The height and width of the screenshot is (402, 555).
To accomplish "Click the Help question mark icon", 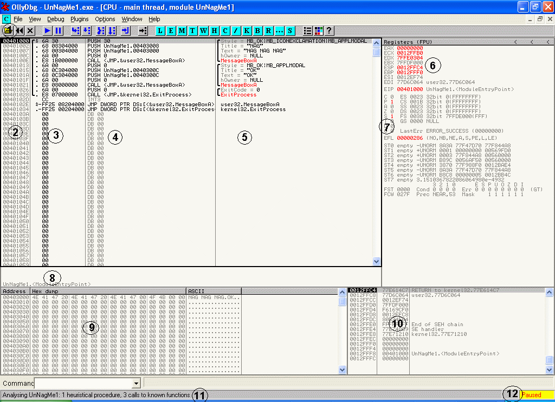I will coord(329,31).
